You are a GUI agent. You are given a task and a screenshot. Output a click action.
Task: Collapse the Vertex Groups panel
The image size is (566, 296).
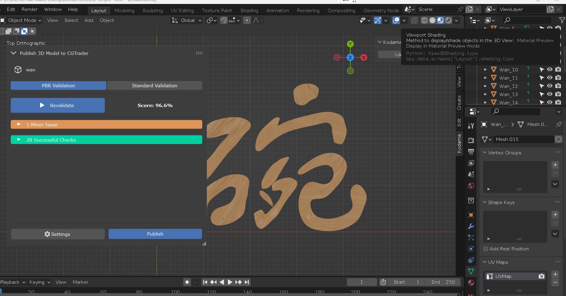click(485, 153)
